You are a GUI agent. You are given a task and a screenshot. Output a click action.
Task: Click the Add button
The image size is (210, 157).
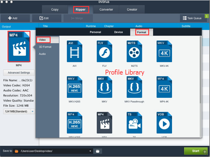pos(15,18)
